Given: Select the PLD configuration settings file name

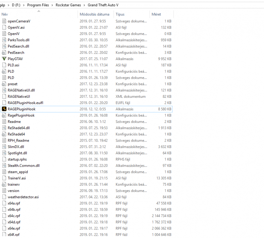Looking at the screenshot, I should [11, 71].
